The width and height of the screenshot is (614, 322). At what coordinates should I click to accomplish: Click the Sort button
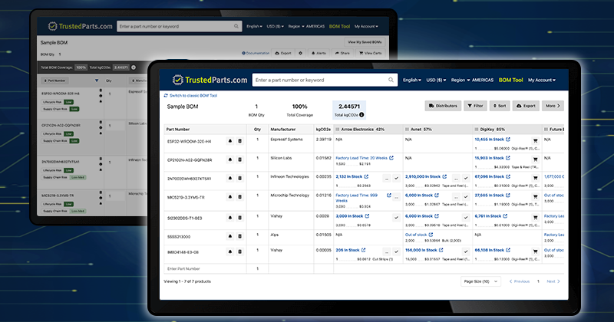500,106
